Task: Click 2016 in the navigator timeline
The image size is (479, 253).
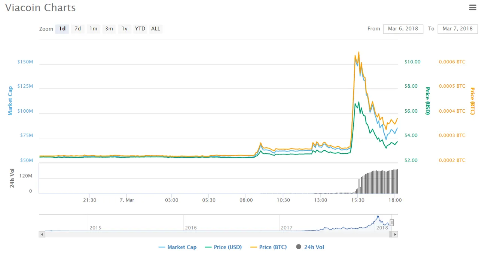Action: coord(190,228)
